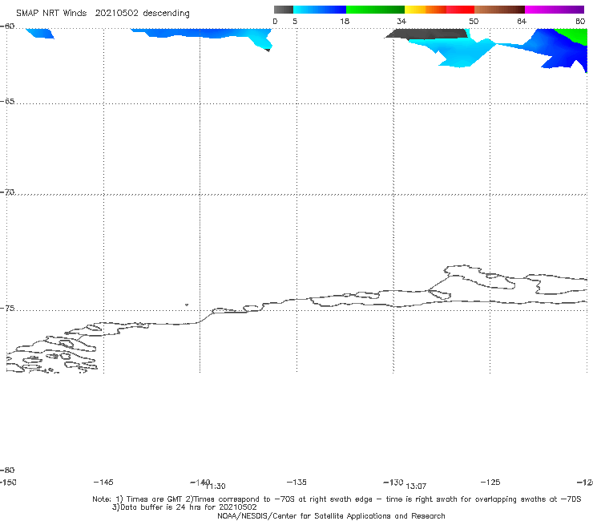
Task: Click the cyan-blue segment of the wind color scale
Action: tap(320, 10)
